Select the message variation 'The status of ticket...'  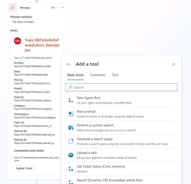coord(23,22)
